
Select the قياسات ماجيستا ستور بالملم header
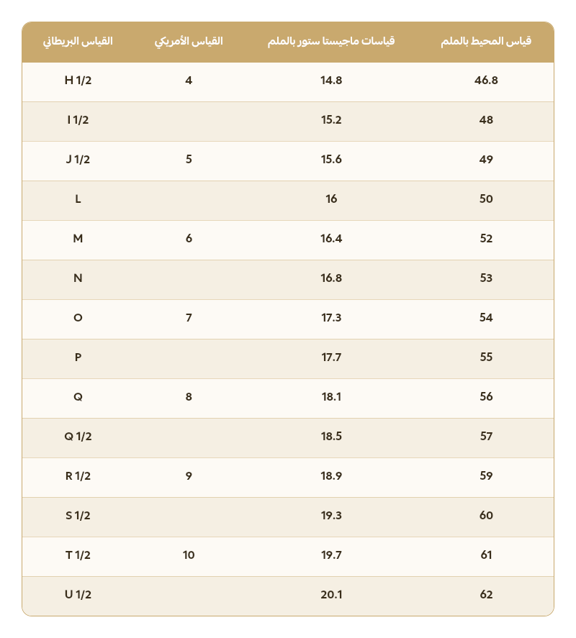[331, 41]
